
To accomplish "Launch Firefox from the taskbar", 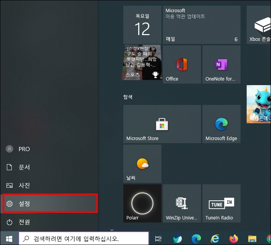I will 233,239.
